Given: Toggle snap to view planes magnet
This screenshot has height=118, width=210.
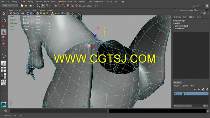Looking at the screenshot, I should [72, 6].
